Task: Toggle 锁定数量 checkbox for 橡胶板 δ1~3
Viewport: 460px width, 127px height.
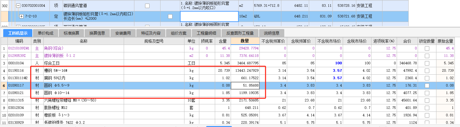Action: [427, 115]
